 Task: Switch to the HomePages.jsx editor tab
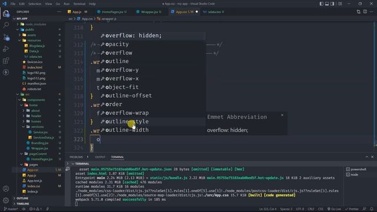click(x=112, y=12)
